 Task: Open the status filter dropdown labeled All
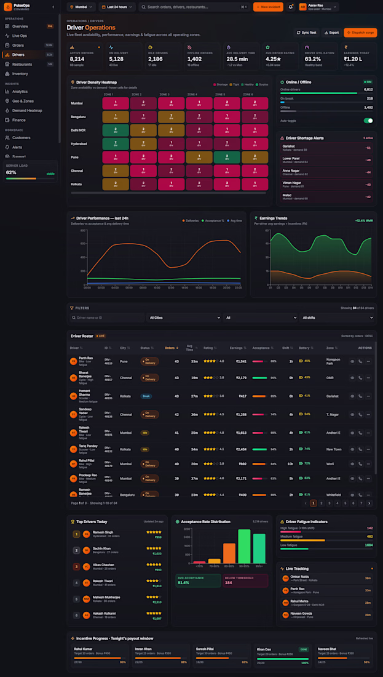click(260, 318)
